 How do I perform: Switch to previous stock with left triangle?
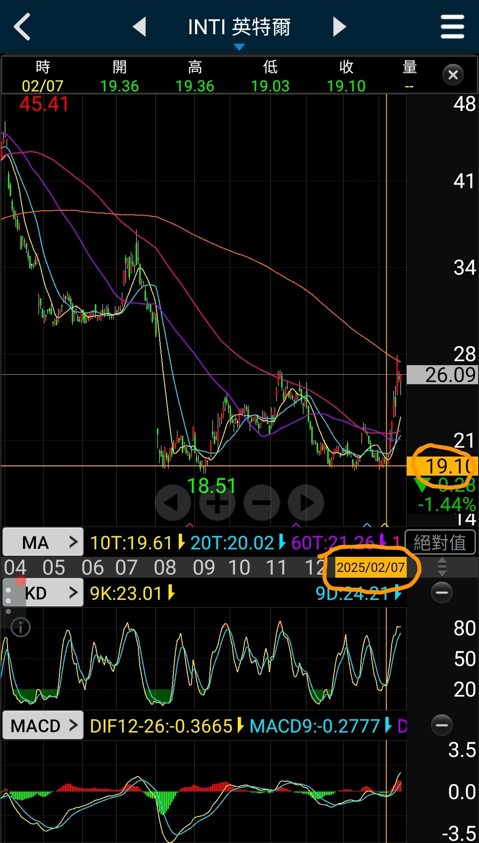(x=140, y=27)
